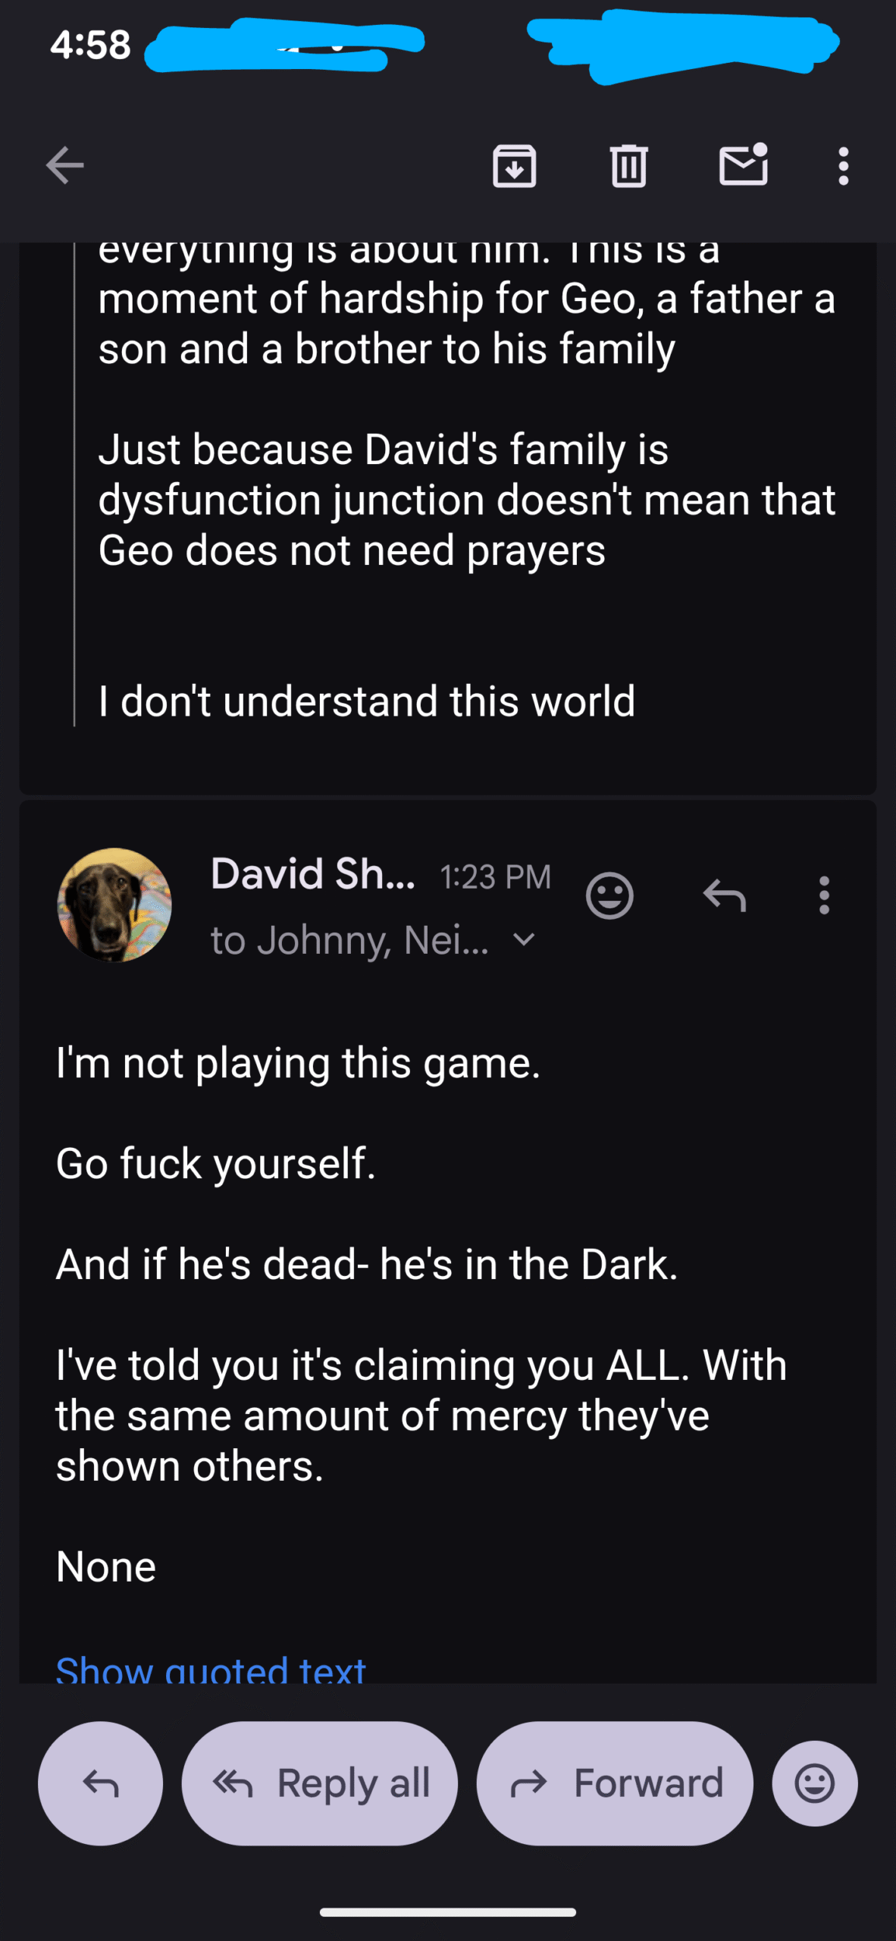Tap the home gesture bar at the bottom
The width and height of the screenshot is (896, 1941).
(x=448, y=1912)
